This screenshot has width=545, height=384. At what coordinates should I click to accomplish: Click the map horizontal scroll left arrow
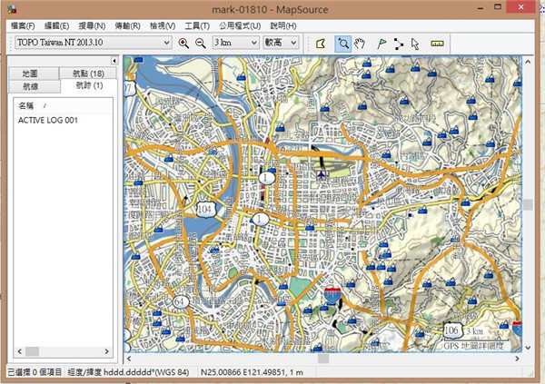click(x=129, y=359)
